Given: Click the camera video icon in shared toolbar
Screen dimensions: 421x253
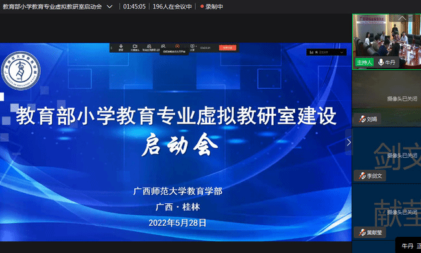Looking at the screenshot, I should (x=135, y=47).
